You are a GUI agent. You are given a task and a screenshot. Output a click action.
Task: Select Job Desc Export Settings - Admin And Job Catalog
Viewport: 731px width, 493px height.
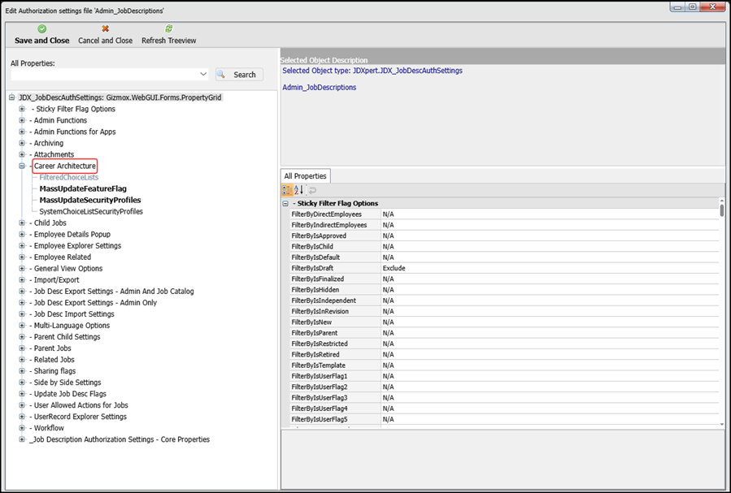click(x=114, y=292)
